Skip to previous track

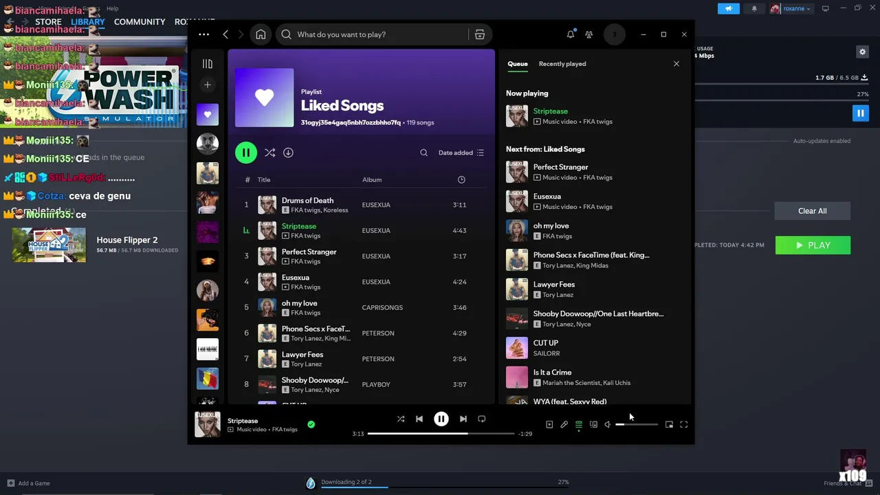point(419,419)
